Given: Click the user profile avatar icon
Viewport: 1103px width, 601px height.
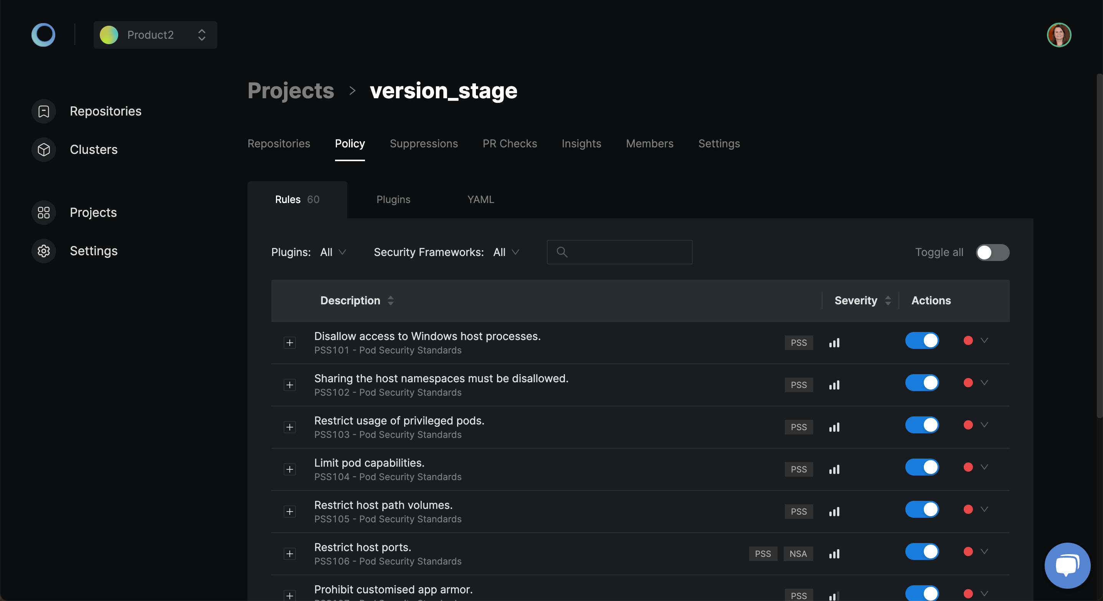Looking at the screenshot, I should point(1059,34).
